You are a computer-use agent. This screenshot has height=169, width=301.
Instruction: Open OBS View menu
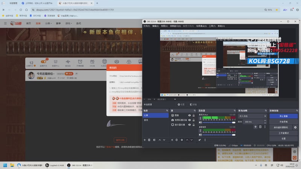(164, 26)
